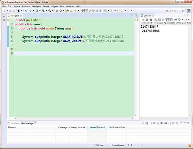This screenshot has width=193, height=149.
Task: Click the New Java Package icon
Action: [x=57, y=11]
